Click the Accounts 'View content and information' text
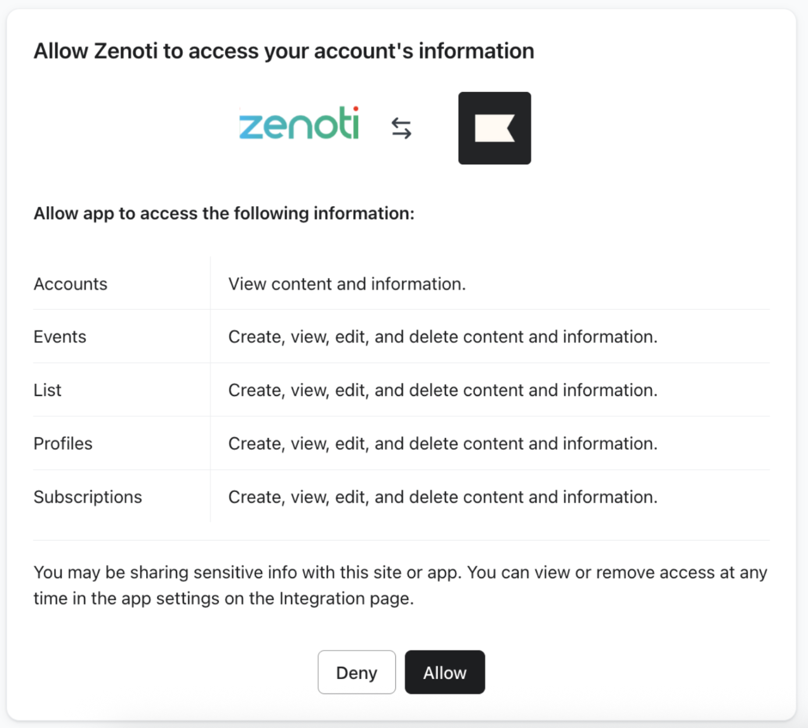The image size is (808, 728). 347,284
